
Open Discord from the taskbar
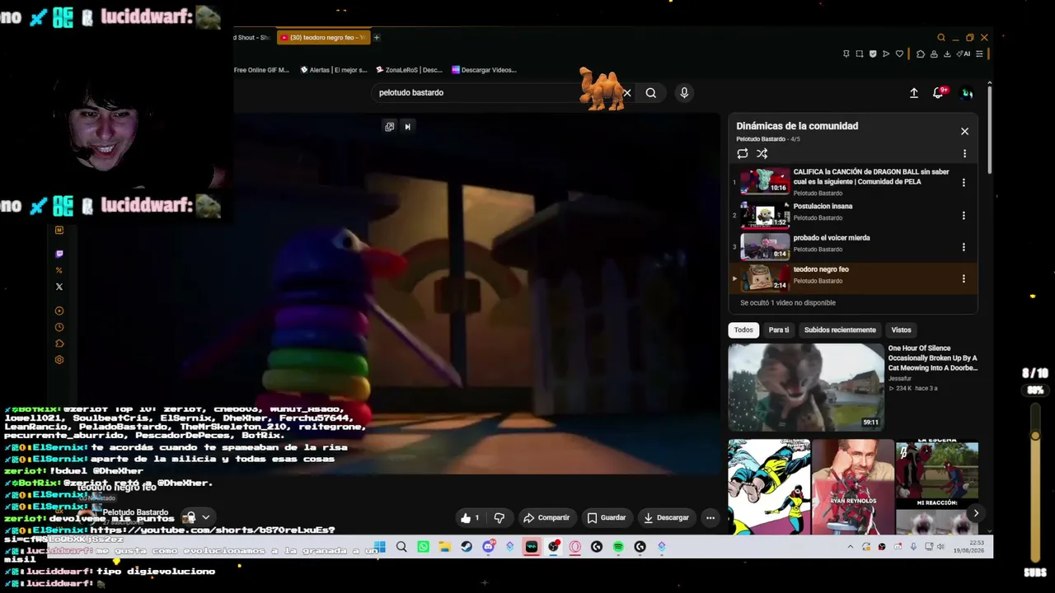(488, 547)
